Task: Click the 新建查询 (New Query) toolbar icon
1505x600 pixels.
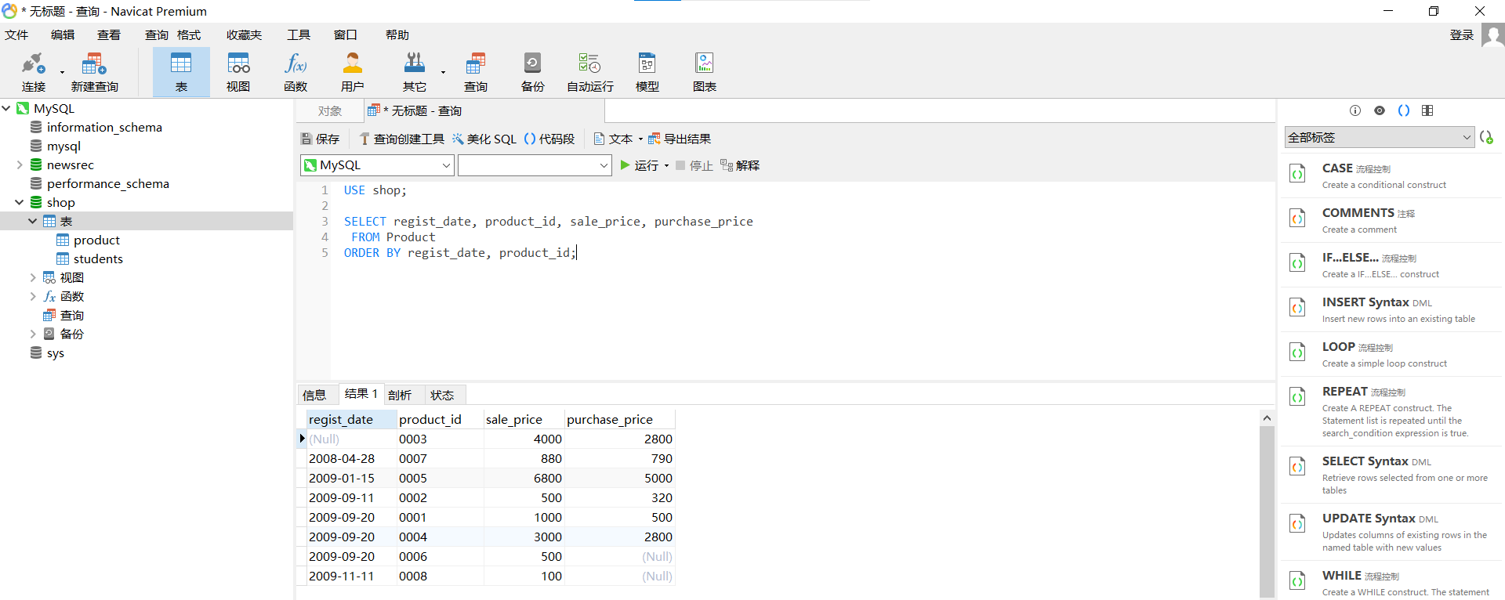Action: pyautogui.click(x=94, y=71)
